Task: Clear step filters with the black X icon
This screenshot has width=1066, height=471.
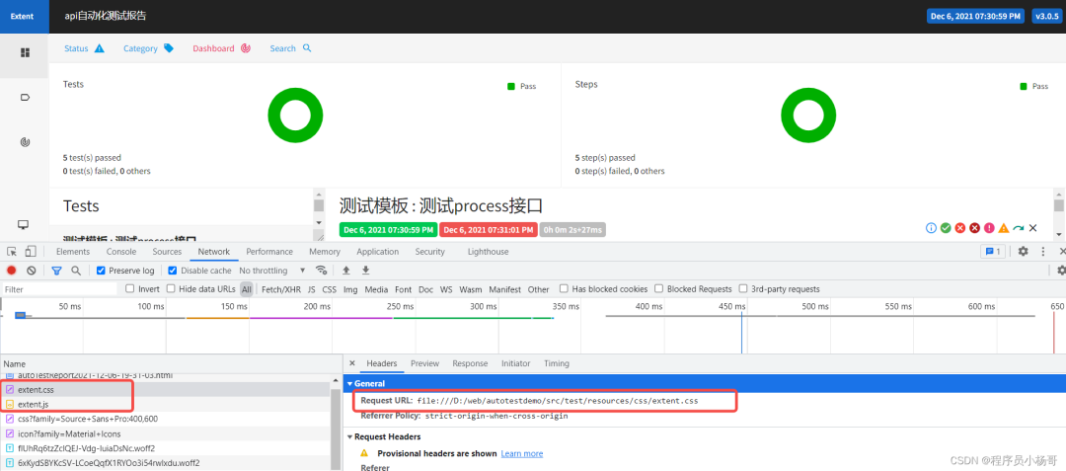Action: [x=1032, y=228]
